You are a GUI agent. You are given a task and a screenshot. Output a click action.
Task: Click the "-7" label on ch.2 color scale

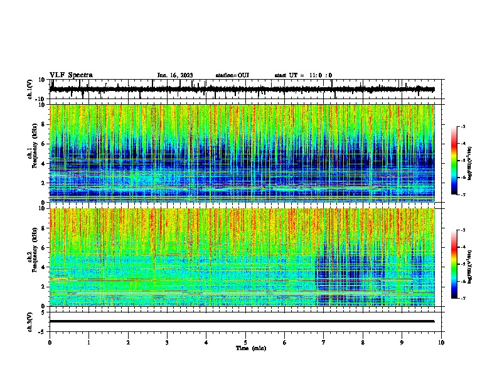pos(462,298)
